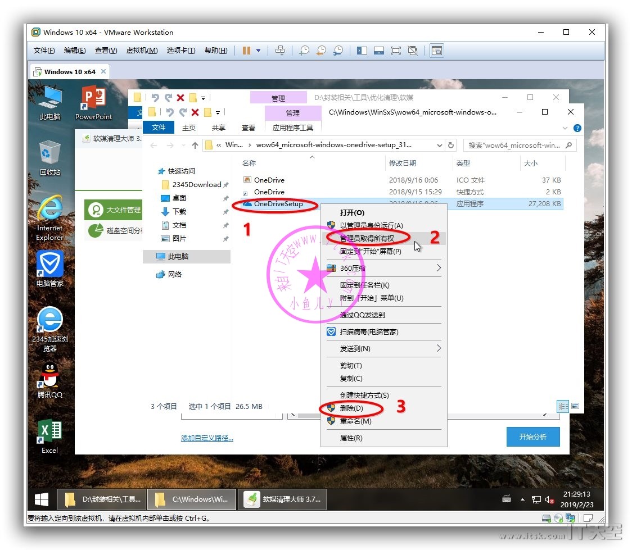Pause the virtual machine from the VMware toolbar
The image size is (632, 550).
tap(246, 51)
